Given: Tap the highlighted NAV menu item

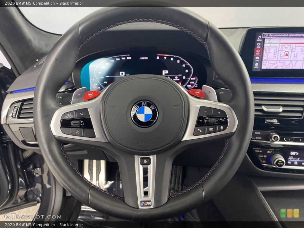Looking at the screenshot, I should pos(258,52).
